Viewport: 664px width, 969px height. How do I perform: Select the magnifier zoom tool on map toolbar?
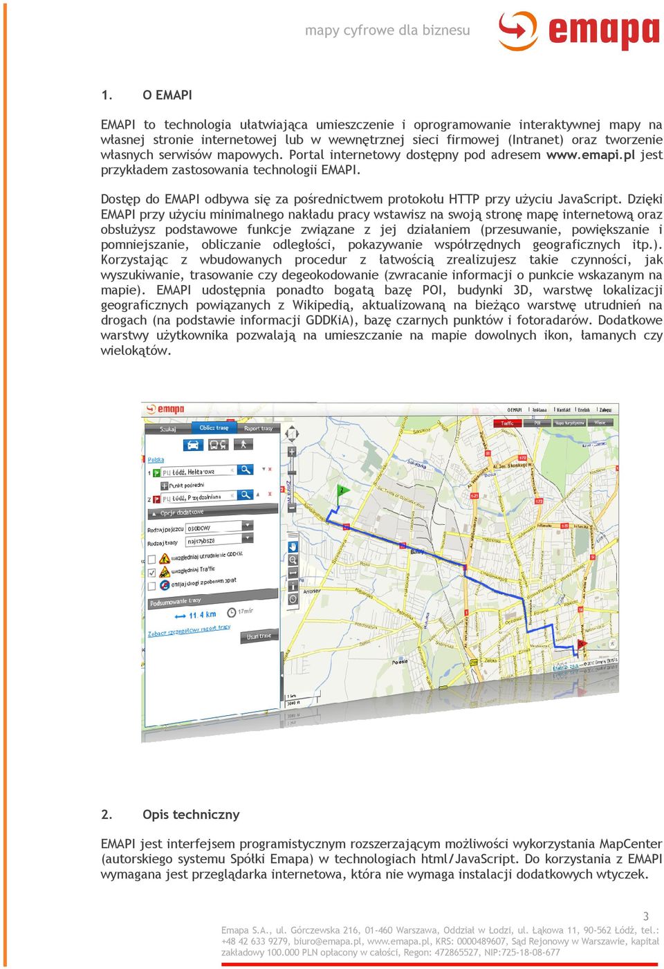pyautogui.click(x=293, y=560)
